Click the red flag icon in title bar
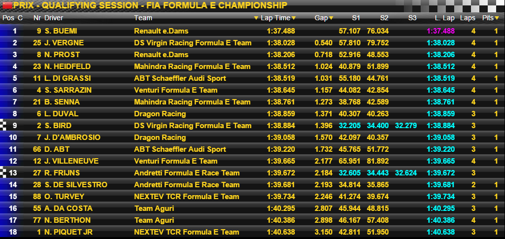Viewport: 505px width, 239px height. pos(6,5)
